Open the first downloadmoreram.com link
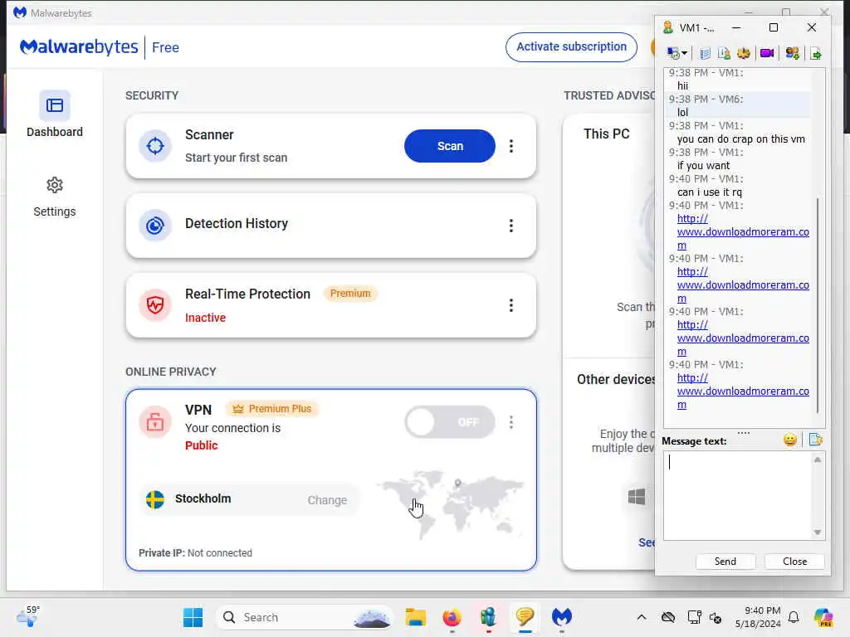This screenshot has width=850, height=637. click(x=743, y=232)
